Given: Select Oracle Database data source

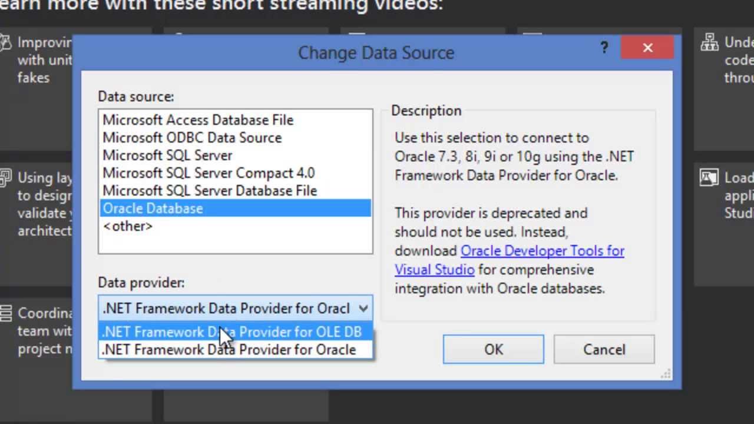Looking at the screenshot, I should 153,208.
